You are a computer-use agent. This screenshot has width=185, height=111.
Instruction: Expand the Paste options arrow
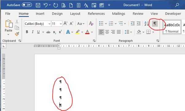tap(8, 35)
